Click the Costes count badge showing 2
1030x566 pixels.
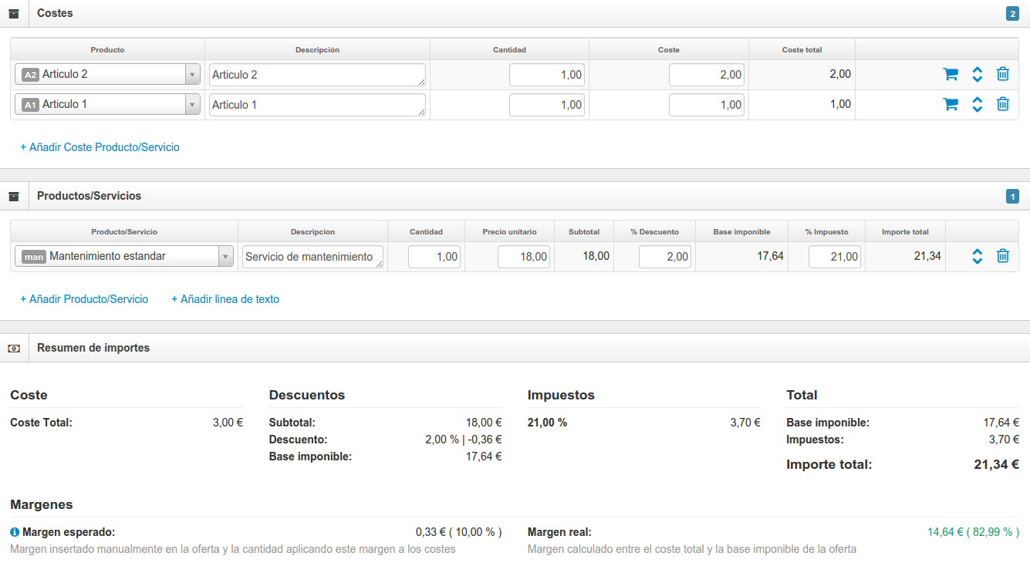[1012, 13]
